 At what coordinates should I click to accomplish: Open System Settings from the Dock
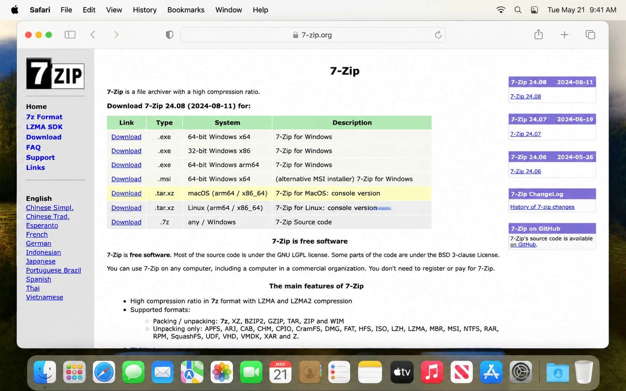[521, 372]
